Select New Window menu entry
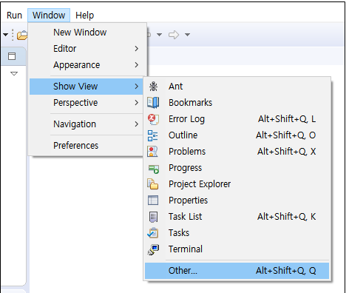The height and width of the screenshot is (293, 349). [x=87, y=33]
